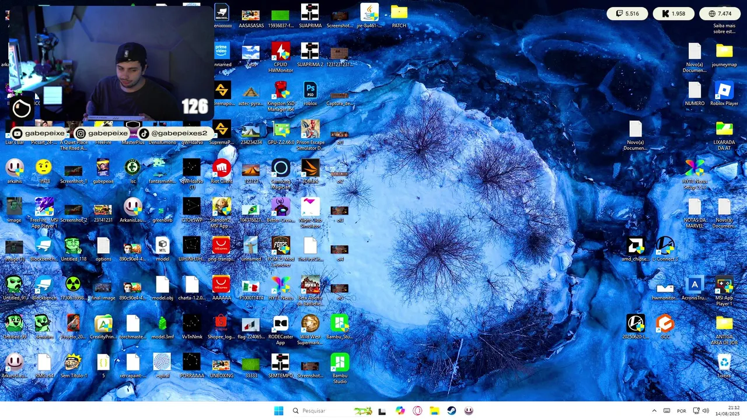Open the roblox PSD file icon
This screenshot has width=747, height=420.
(x=310, y=93)
